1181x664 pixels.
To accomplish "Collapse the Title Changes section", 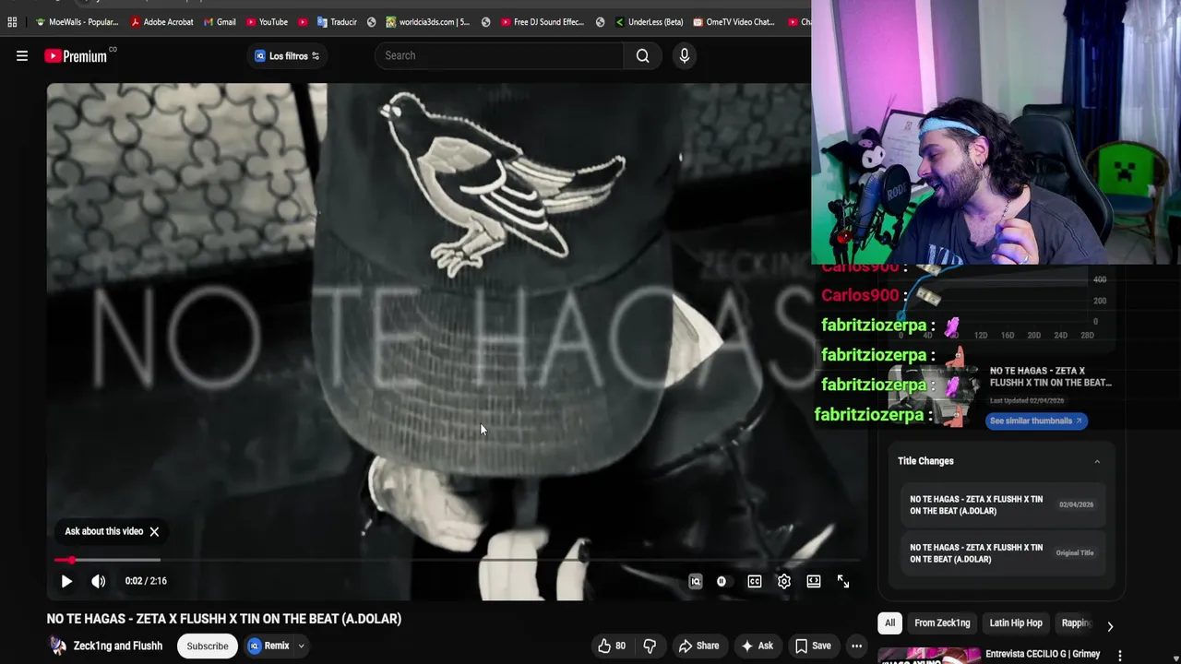I will coord(1097,461).
